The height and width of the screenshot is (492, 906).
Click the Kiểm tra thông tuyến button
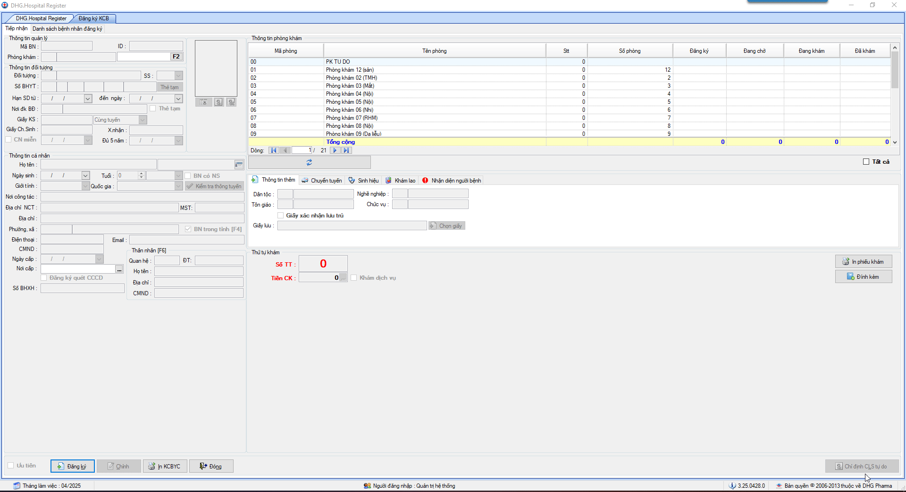[214, 186]
